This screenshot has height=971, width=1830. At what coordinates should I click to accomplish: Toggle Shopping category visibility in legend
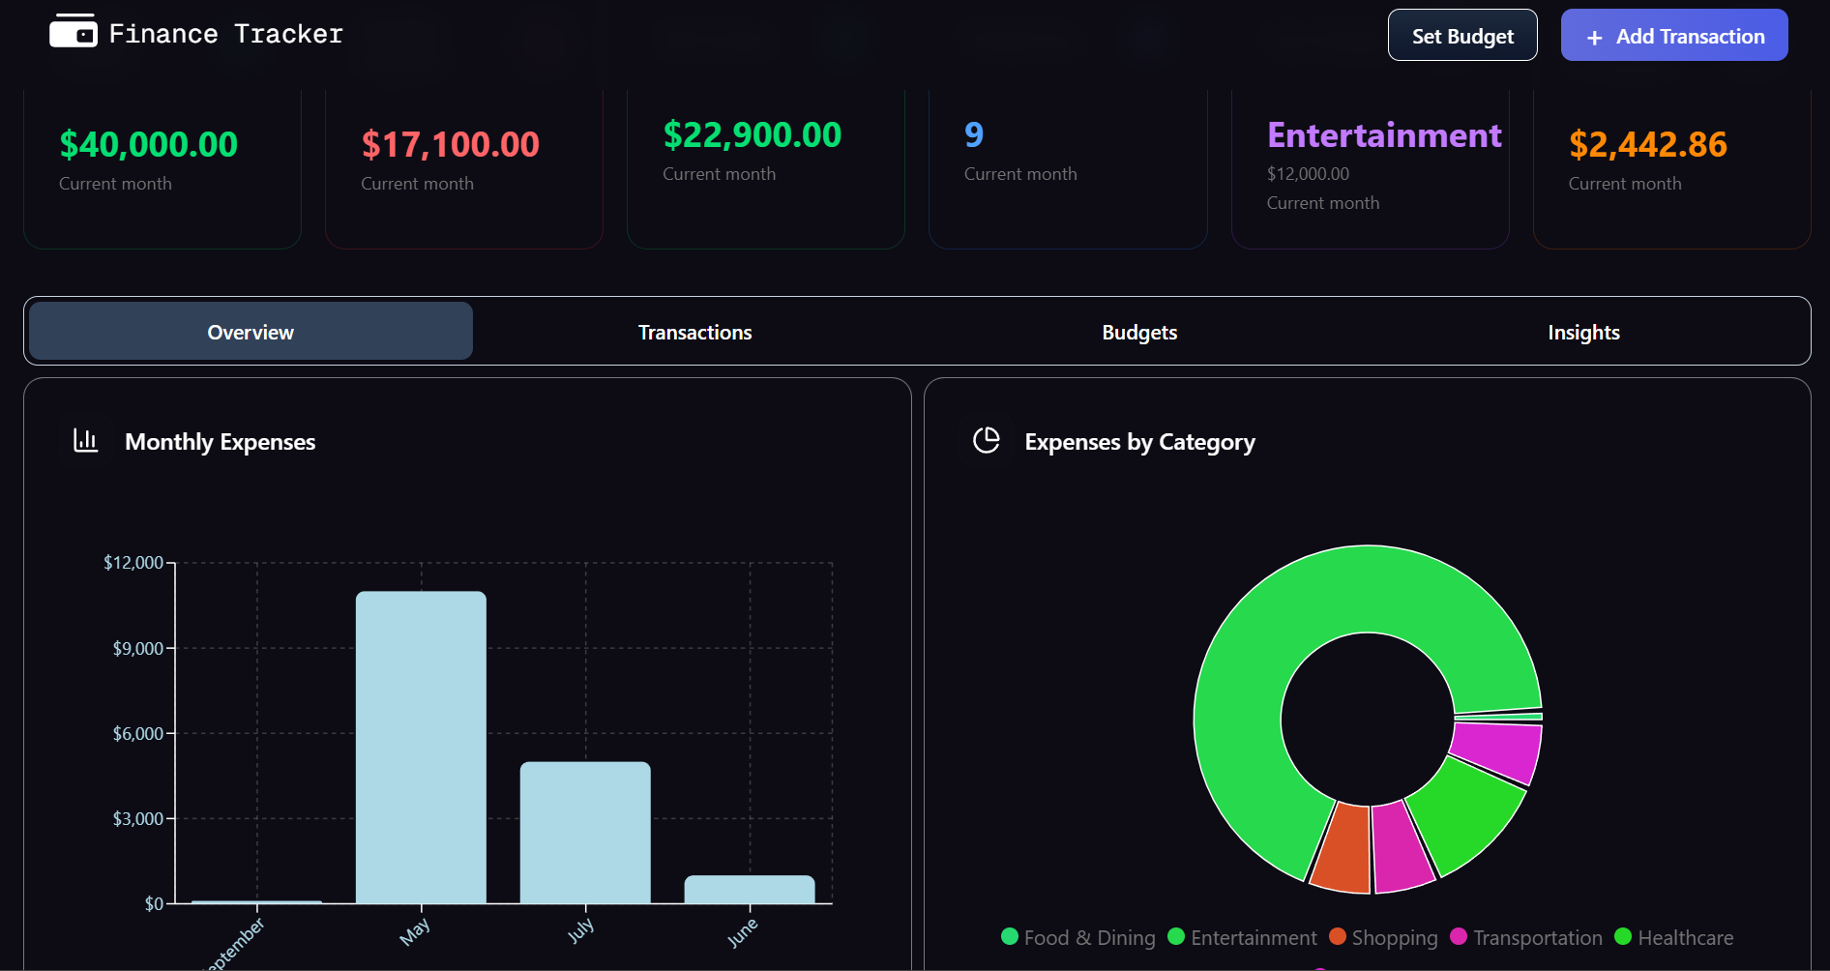[1383, 936]
